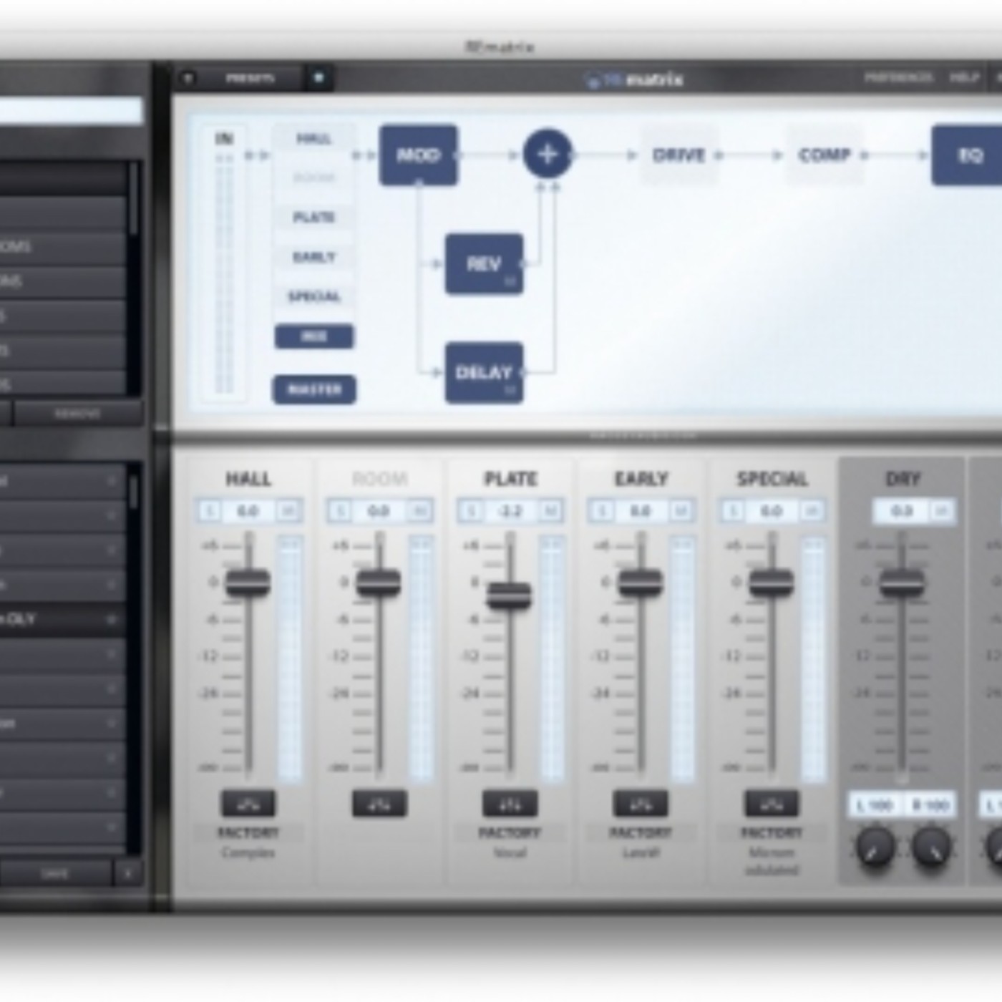Open the HALL channel IR load icon
Image resolution: width=1002 pixels, height=1002 pixels.
click(248, 804)
